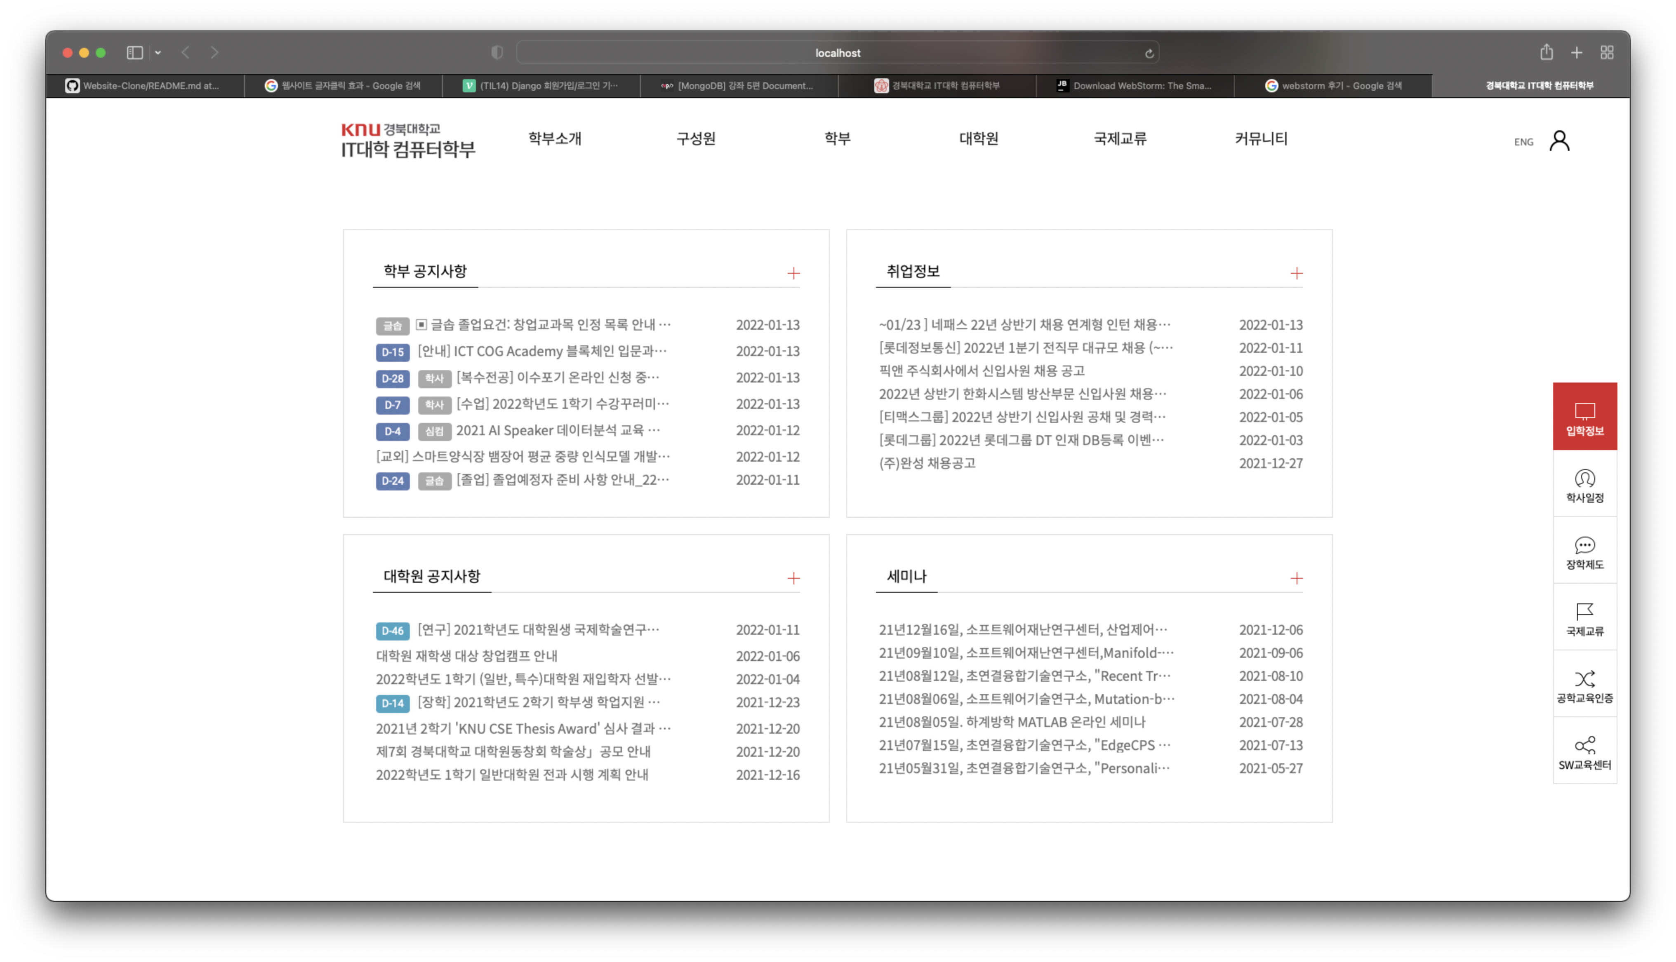Open the 대학원 재학생 대상 창업캠프 안내

click(x=466, y=655)
